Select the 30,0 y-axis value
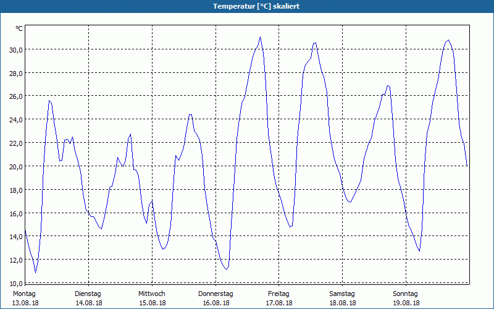 (16, 50)
